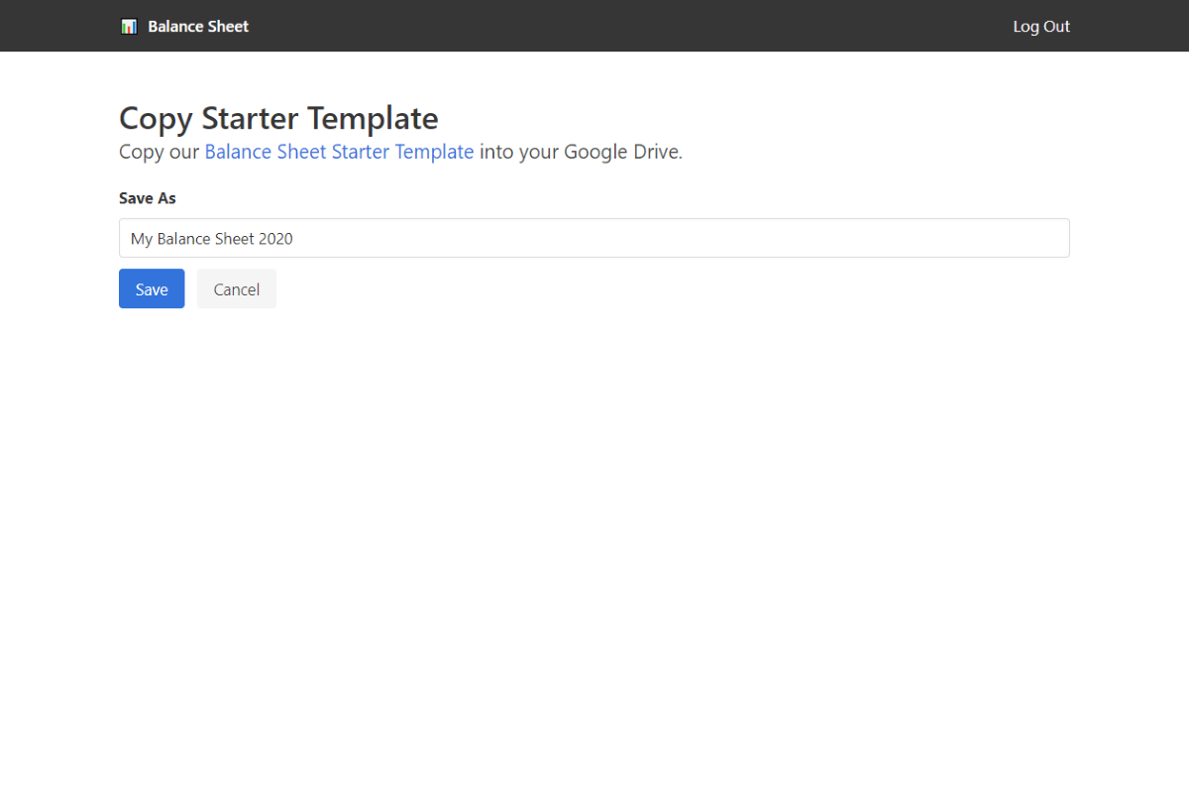1189x793 pixels.
Task: Click the word "Copy our" in subtitle
Action: click(x=160, y=152)
